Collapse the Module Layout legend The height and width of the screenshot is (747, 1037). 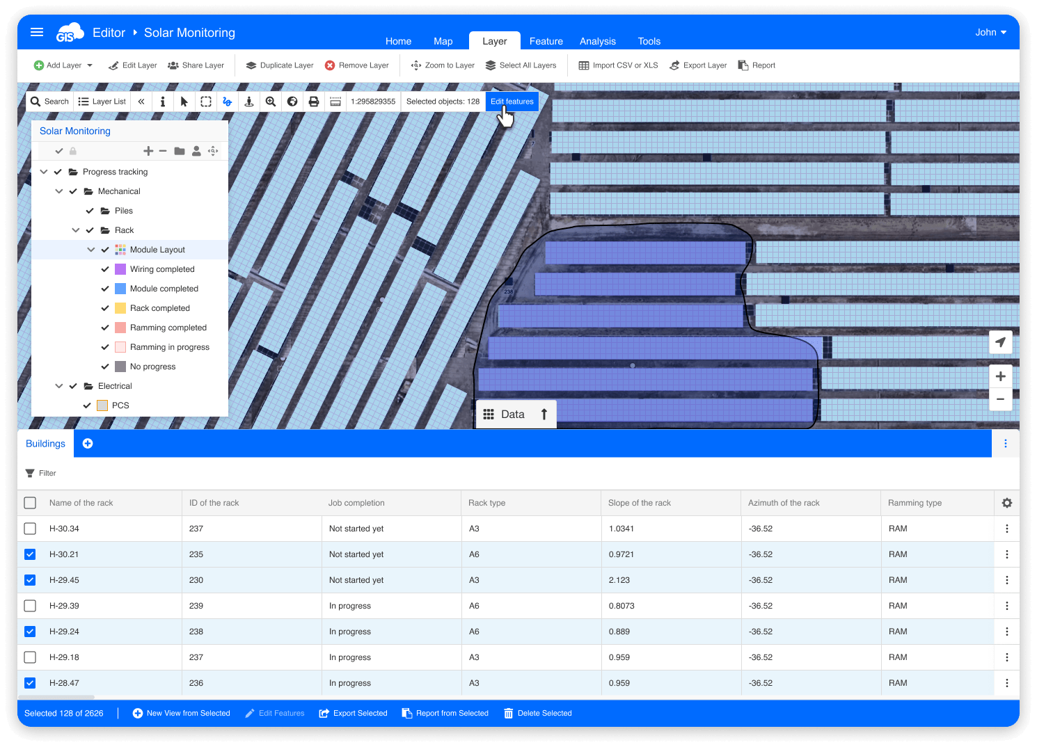pyautogui.click(x=91, y=250)
